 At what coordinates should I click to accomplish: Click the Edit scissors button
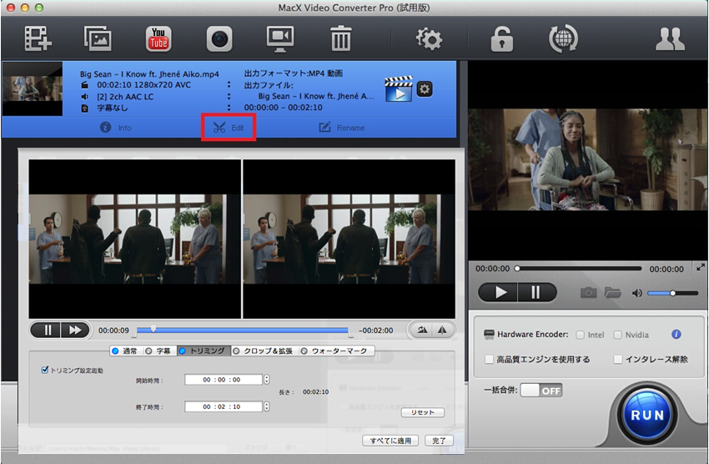[229, 128]
